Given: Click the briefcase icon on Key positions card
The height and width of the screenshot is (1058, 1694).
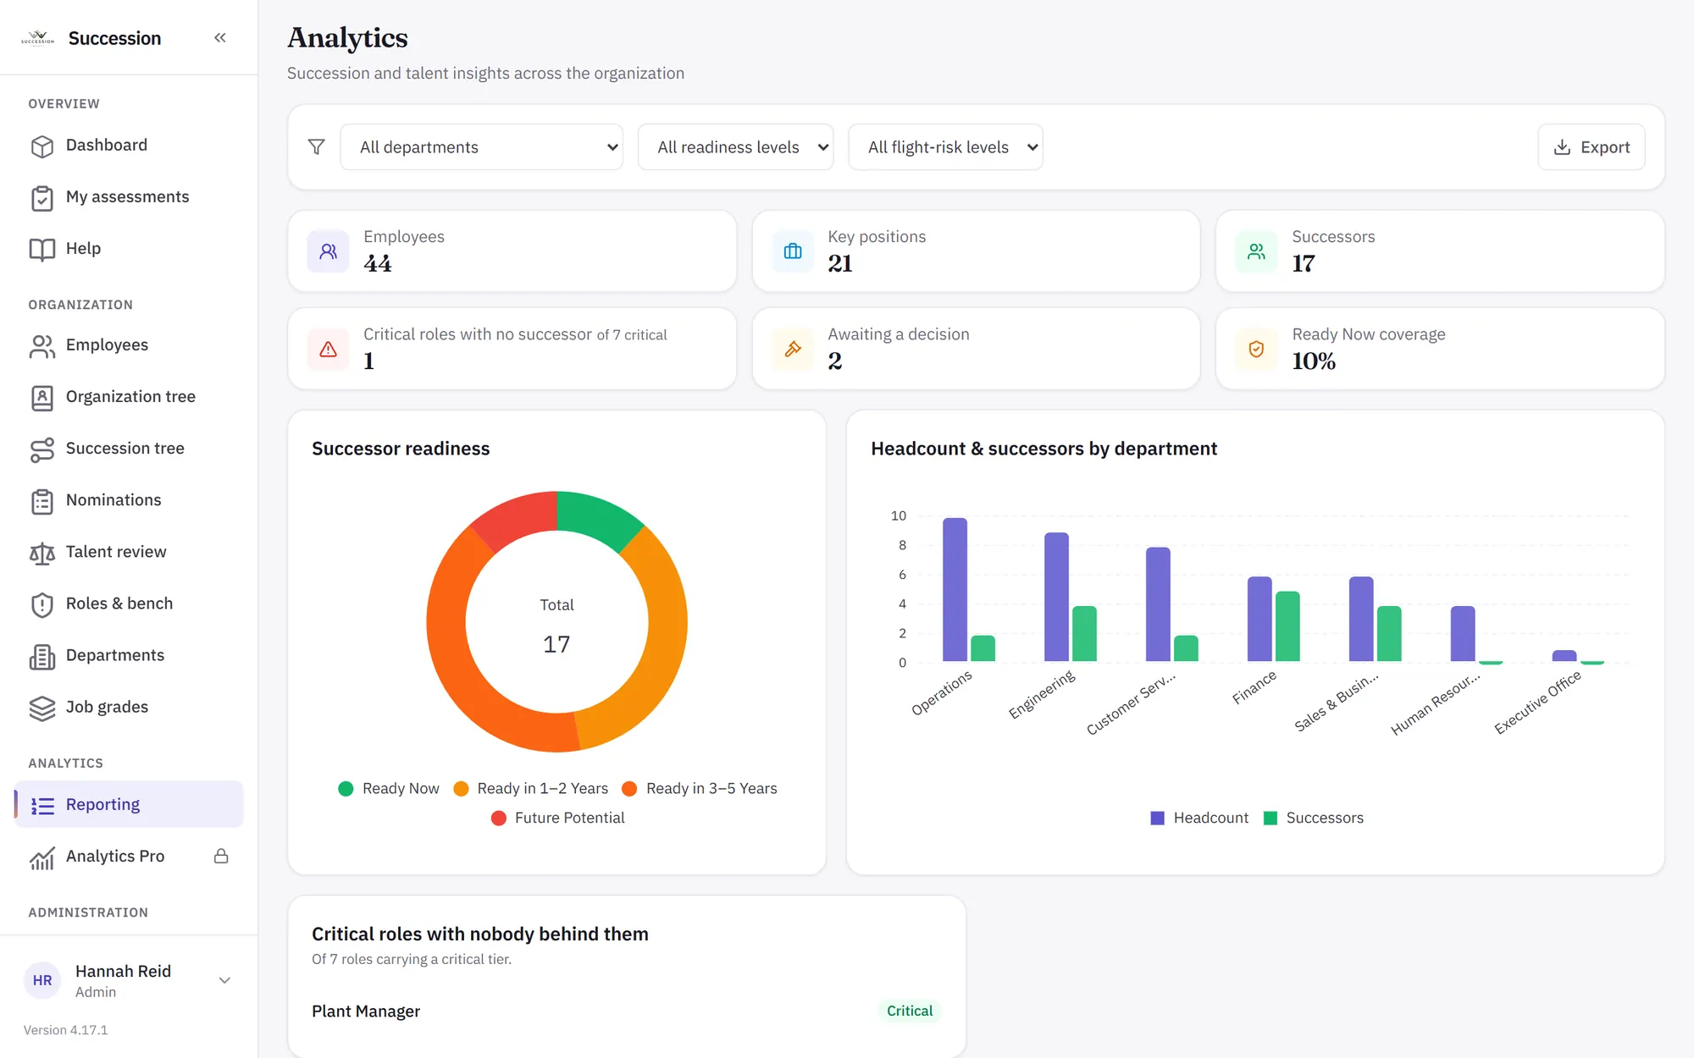Looking at the screenshot, I should click(x=793, y=251).
